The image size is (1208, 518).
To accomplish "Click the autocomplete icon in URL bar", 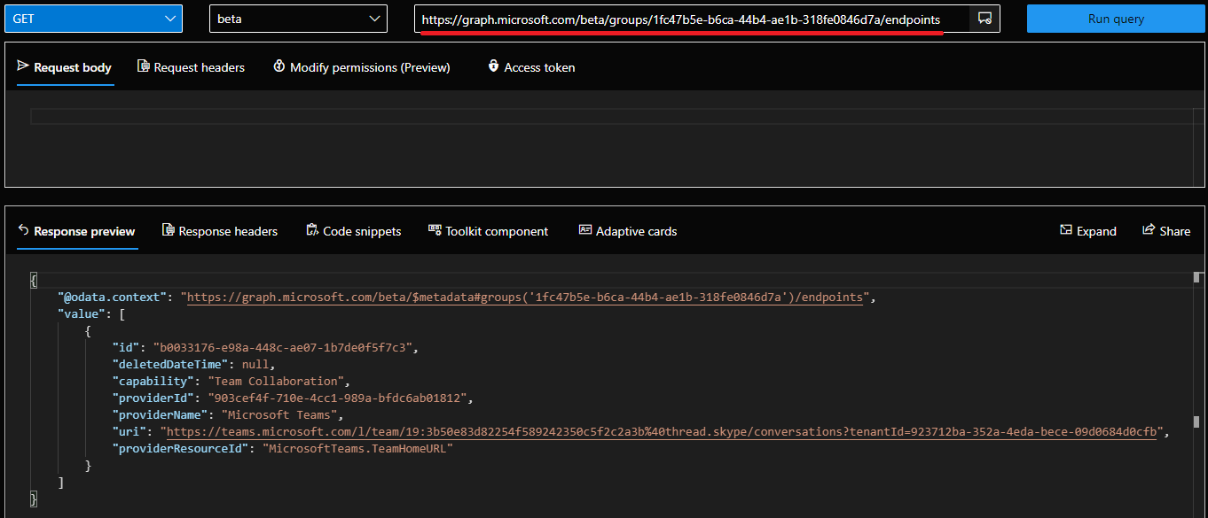I will pyautogui.click(x=984, y=19).
